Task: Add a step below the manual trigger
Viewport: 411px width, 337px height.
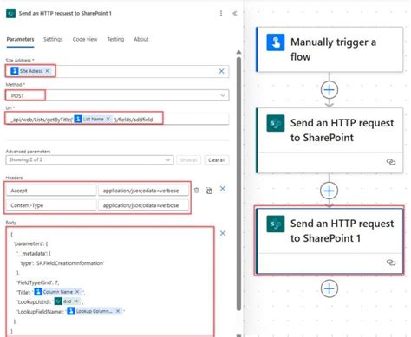Action: [x=329, y=90]
